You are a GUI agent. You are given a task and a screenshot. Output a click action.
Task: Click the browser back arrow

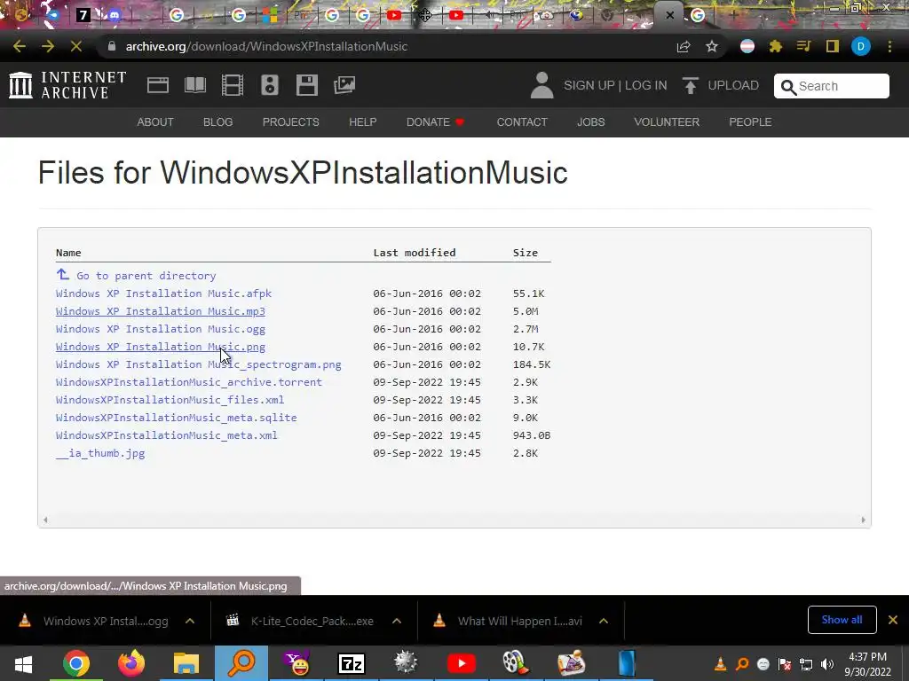point(20,46)
